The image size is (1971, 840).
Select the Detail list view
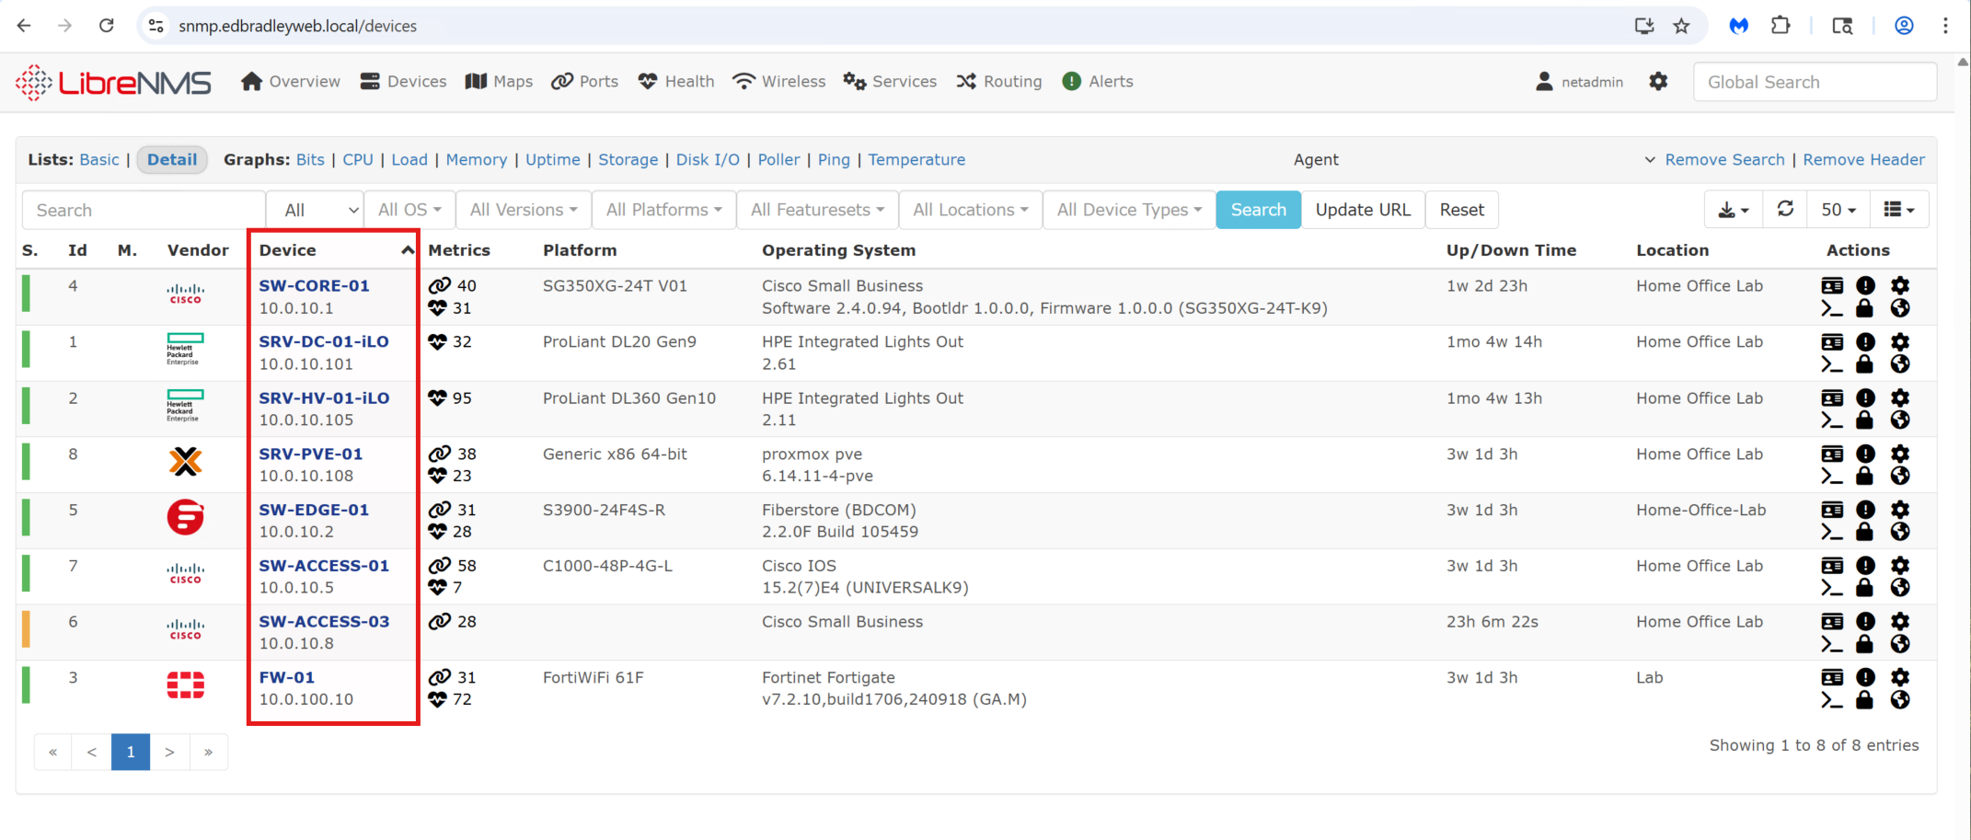[172, 160]
